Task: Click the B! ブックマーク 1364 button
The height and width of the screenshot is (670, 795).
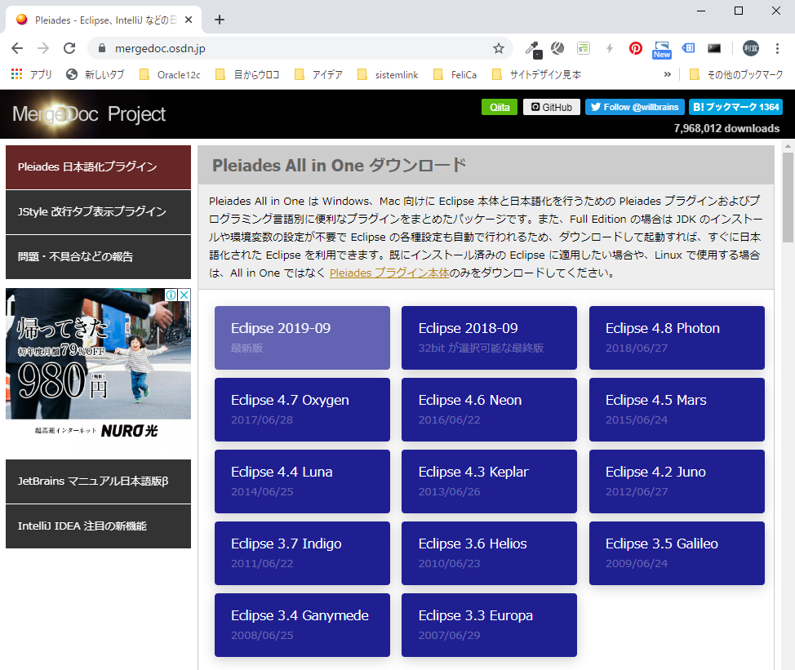Action: pos(735,107)
